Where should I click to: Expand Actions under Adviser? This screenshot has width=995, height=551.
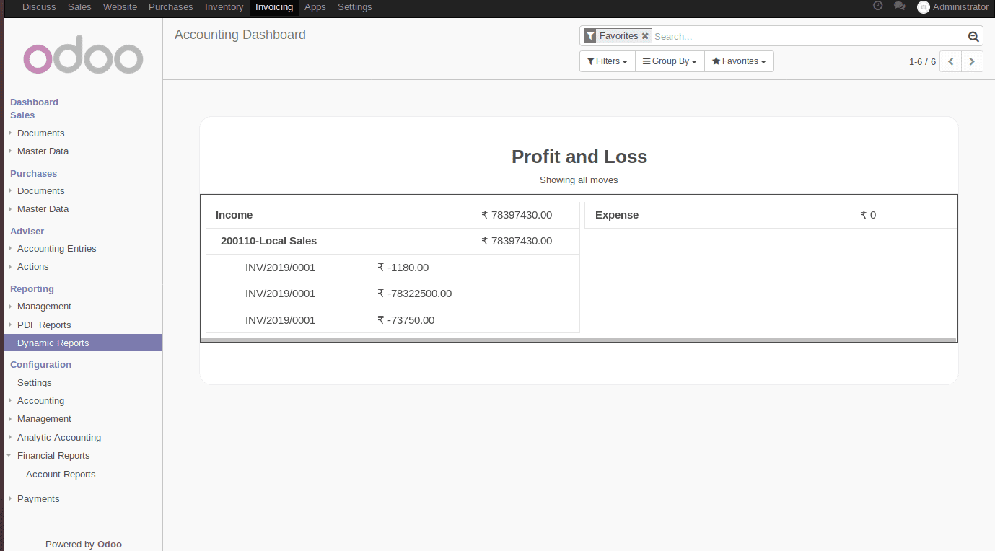point(32,267)
